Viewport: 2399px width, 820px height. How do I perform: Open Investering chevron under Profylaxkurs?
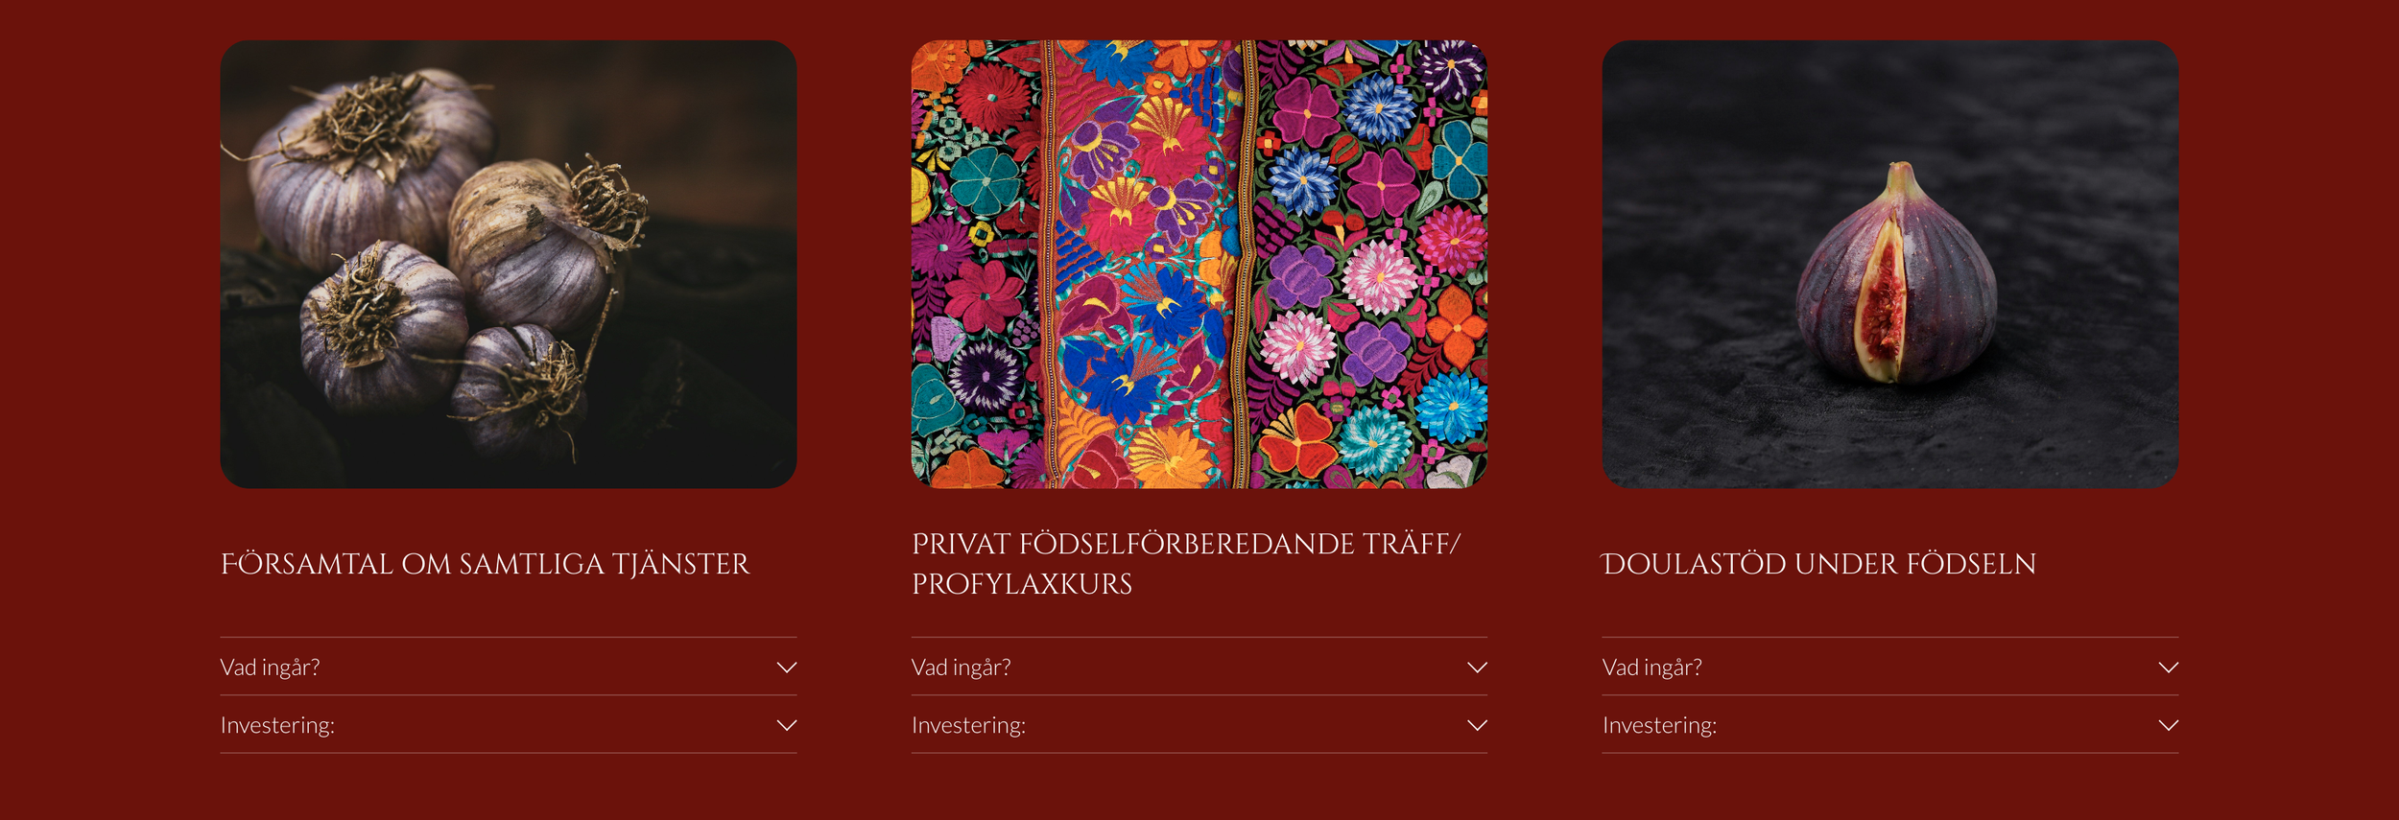click(x=1478, y=725)
